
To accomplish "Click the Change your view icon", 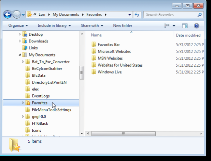I will click(x=167, y=25).
